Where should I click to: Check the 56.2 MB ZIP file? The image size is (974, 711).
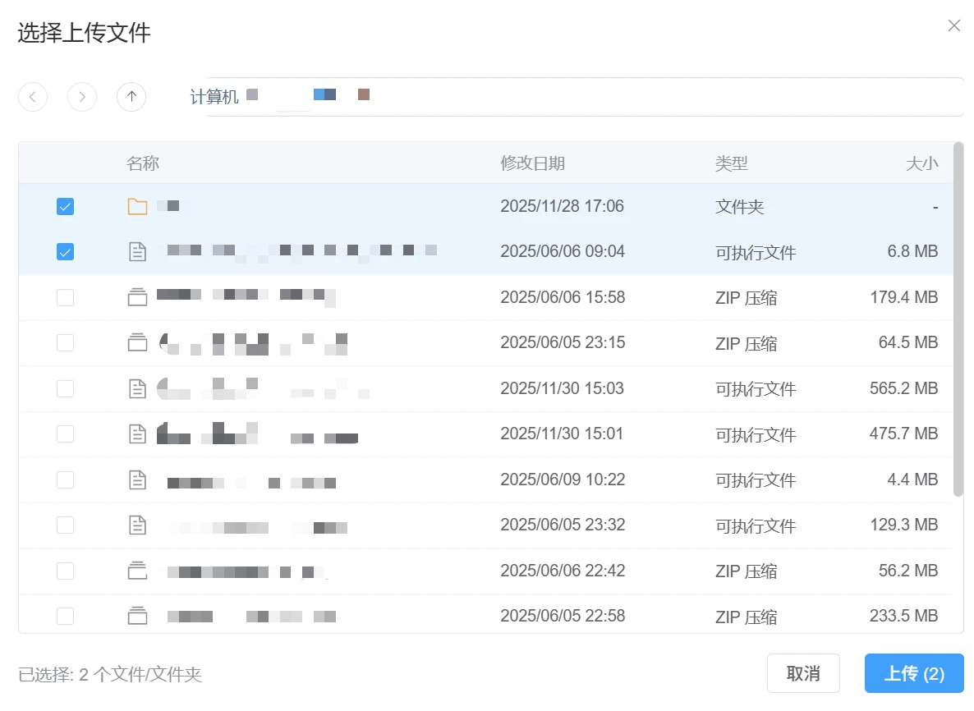(65, 571)
